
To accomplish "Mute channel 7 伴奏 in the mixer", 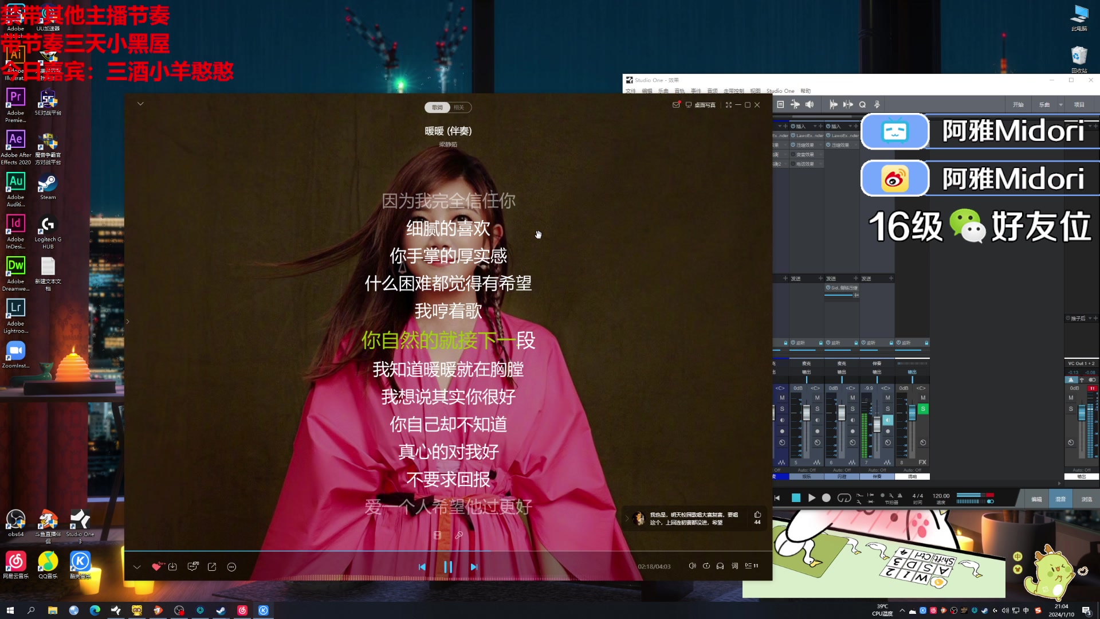I will (888, 398).
